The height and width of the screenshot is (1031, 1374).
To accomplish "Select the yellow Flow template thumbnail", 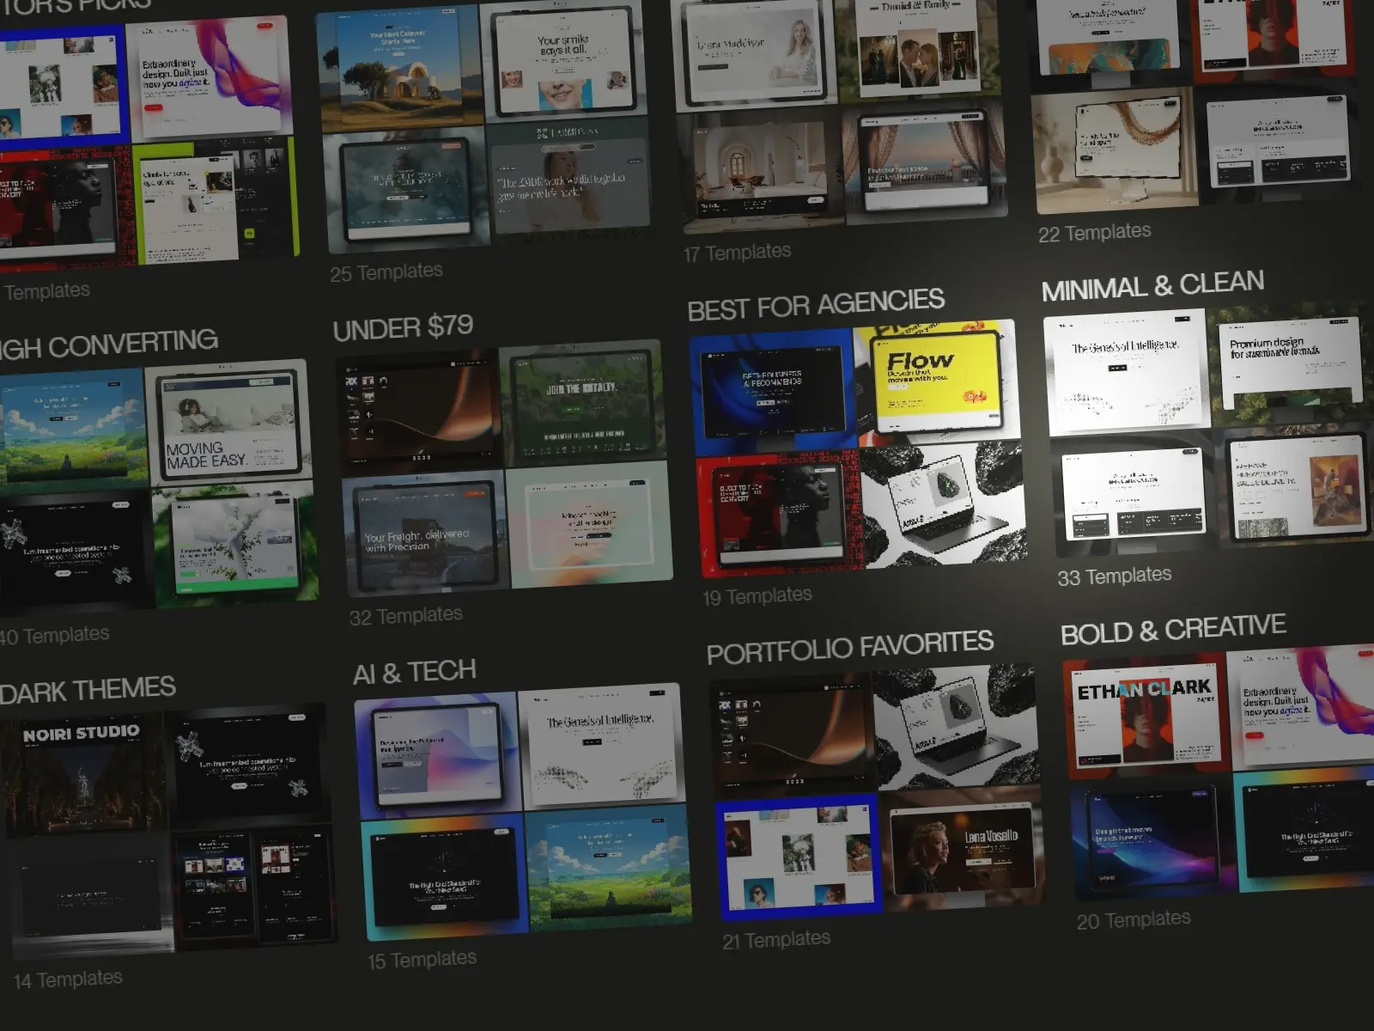I will point(936,382).
